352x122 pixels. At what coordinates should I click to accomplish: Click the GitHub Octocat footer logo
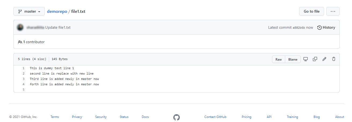click(176, 117)
